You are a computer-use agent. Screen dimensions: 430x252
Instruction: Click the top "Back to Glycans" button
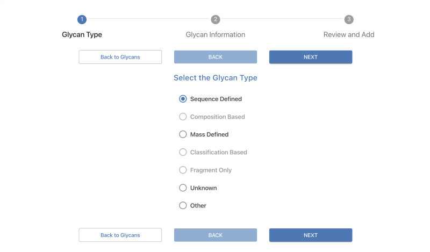point(120,57)
